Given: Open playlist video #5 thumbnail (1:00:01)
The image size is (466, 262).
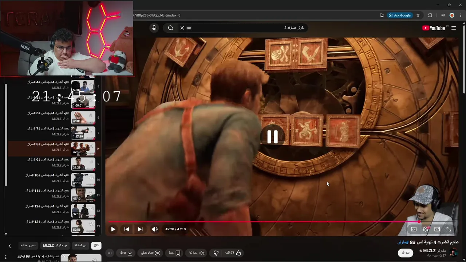Looking at the screenshot, I should [x=83, y=102].
